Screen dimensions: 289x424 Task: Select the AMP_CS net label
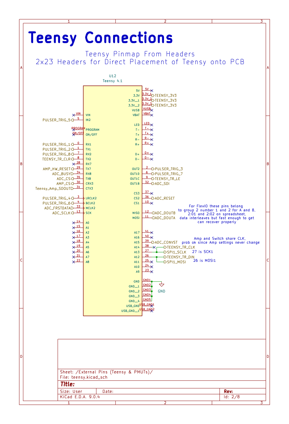[x=65, y=184]
